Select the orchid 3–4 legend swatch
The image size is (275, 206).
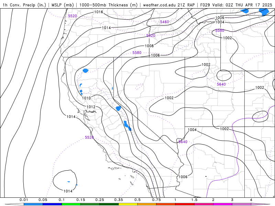(242, 204)
